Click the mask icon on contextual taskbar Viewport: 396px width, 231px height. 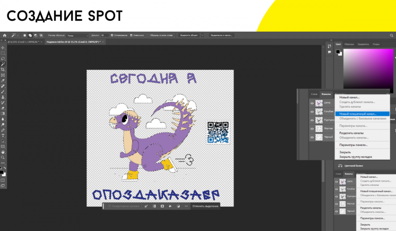(x=162, y=206)
